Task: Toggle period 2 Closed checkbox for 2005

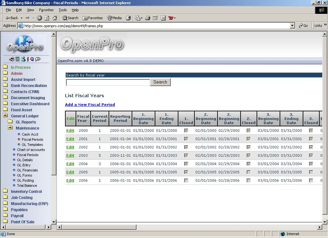Action: coord(249,172)
